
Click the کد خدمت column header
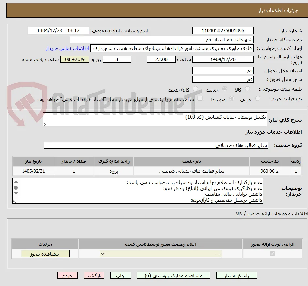[270, 161]
